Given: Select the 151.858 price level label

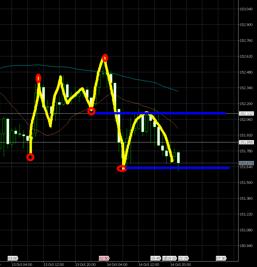Looking at the screenshot, I should click(246, 142).
